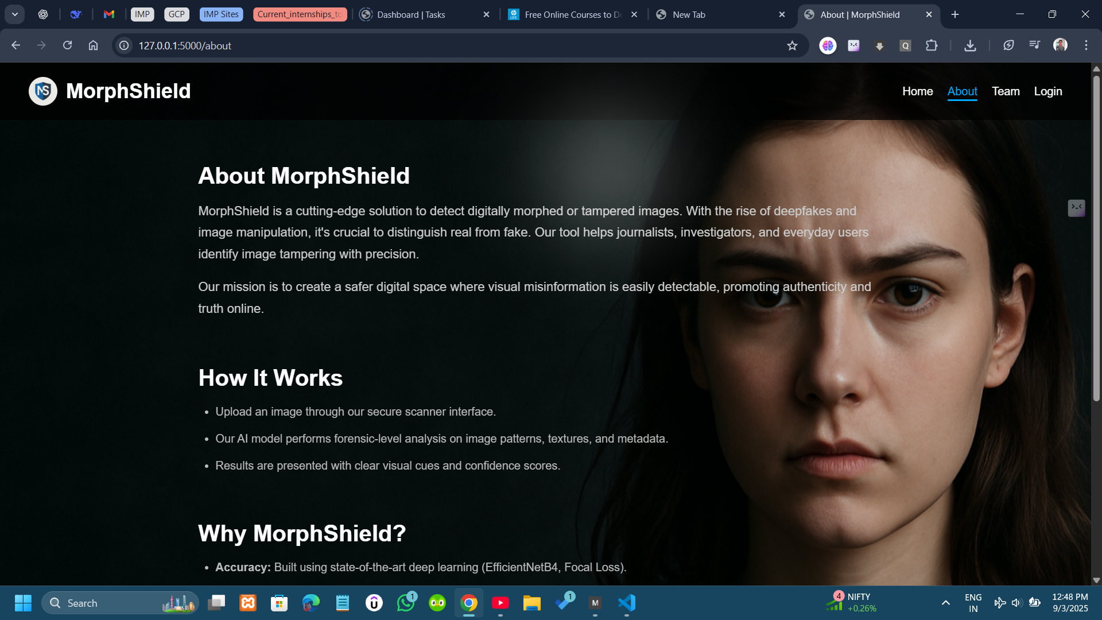Open the Login page link
Screen dimensions: 1102x620
click(x=1048, y=91)
